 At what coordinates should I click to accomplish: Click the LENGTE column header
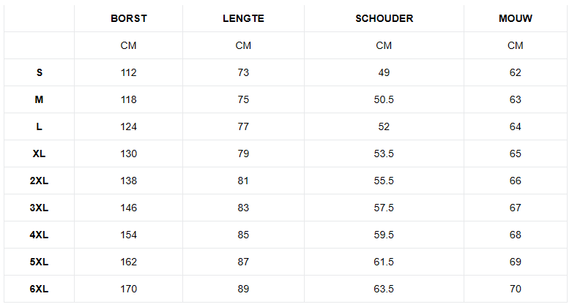point(243,18)
